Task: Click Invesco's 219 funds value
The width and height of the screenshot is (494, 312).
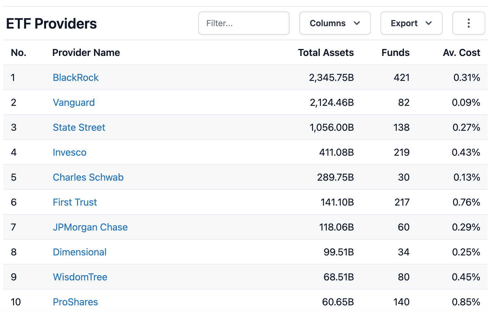Action: pyautogui.click(x=402, y=152)
